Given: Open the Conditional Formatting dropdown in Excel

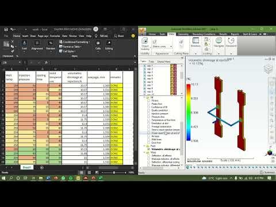Looking at the screenshot, I should (x=74, y=42).
